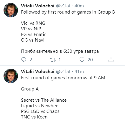Open profile picture on the 40m tweet

coord(11,10)
